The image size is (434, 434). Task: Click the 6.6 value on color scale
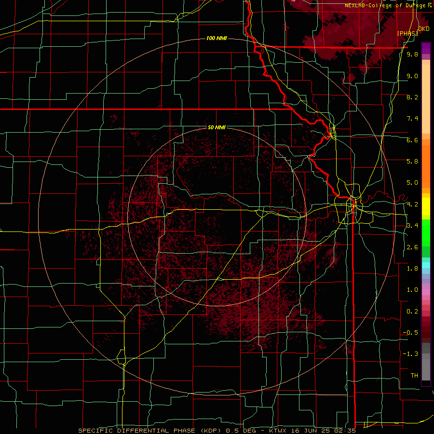pyautogui.click(x=412, y=140)
